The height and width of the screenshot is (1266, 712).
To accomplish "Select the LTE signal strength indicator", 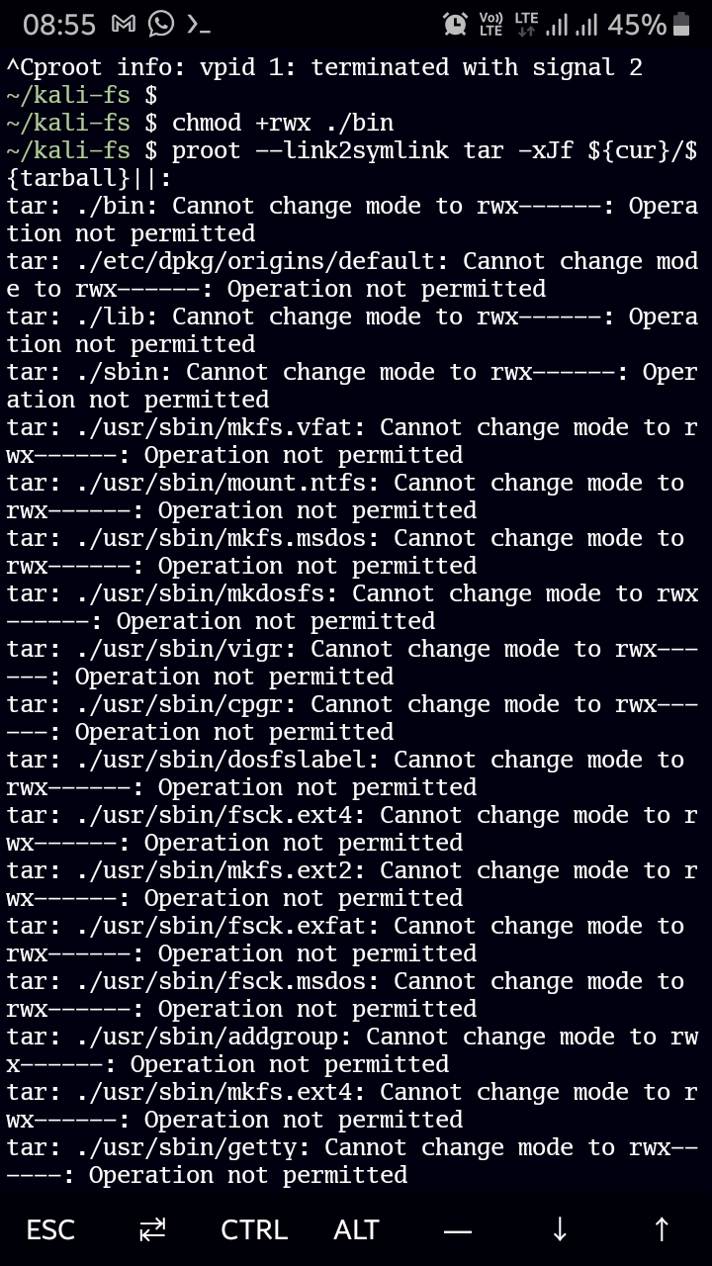I will click(x=571, y=24).
